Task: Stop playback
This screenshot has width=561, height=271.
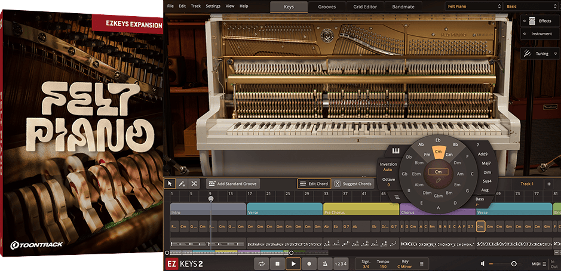Action: point(277,264)
